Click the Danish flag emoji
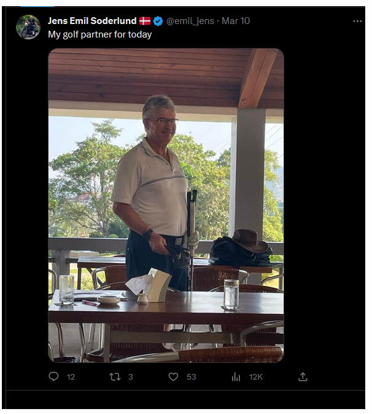The height and width of the screenshot is (414, 372). coord(145,21)
